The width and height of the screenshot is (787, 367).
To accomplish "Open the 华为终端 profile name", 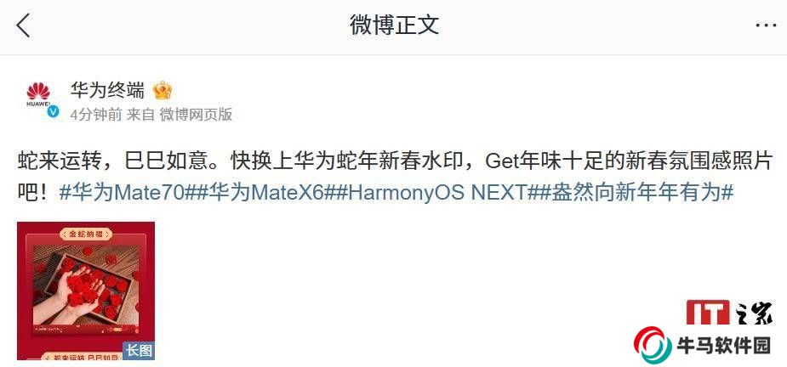I will coord(107,91).
